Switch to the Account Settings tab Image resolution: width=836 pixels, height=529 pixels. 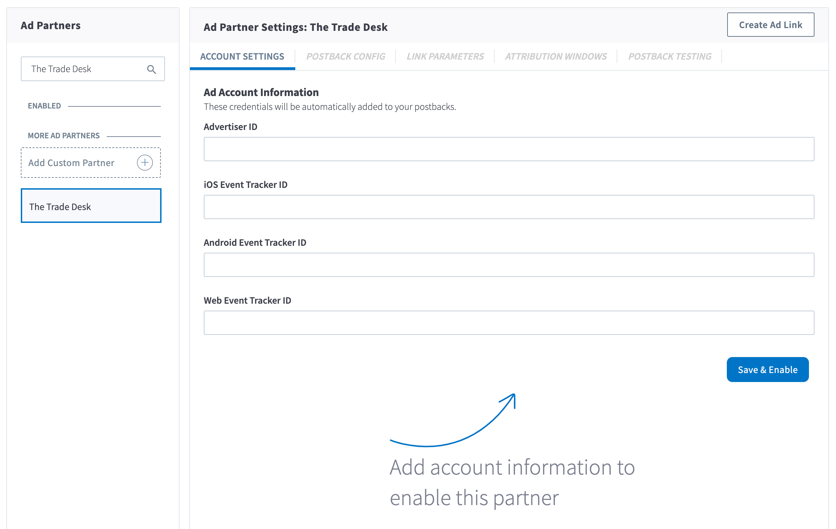(x=242, y=56)
